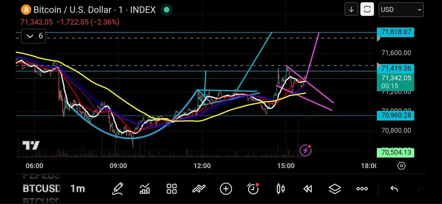Click the 09:00 time axis label
The height and width of the screenshot is (204, 442).
119,166
